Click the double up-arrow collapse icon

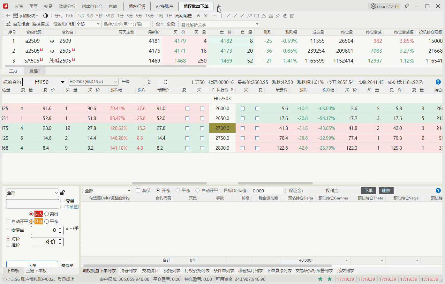[x=199, y=16]
